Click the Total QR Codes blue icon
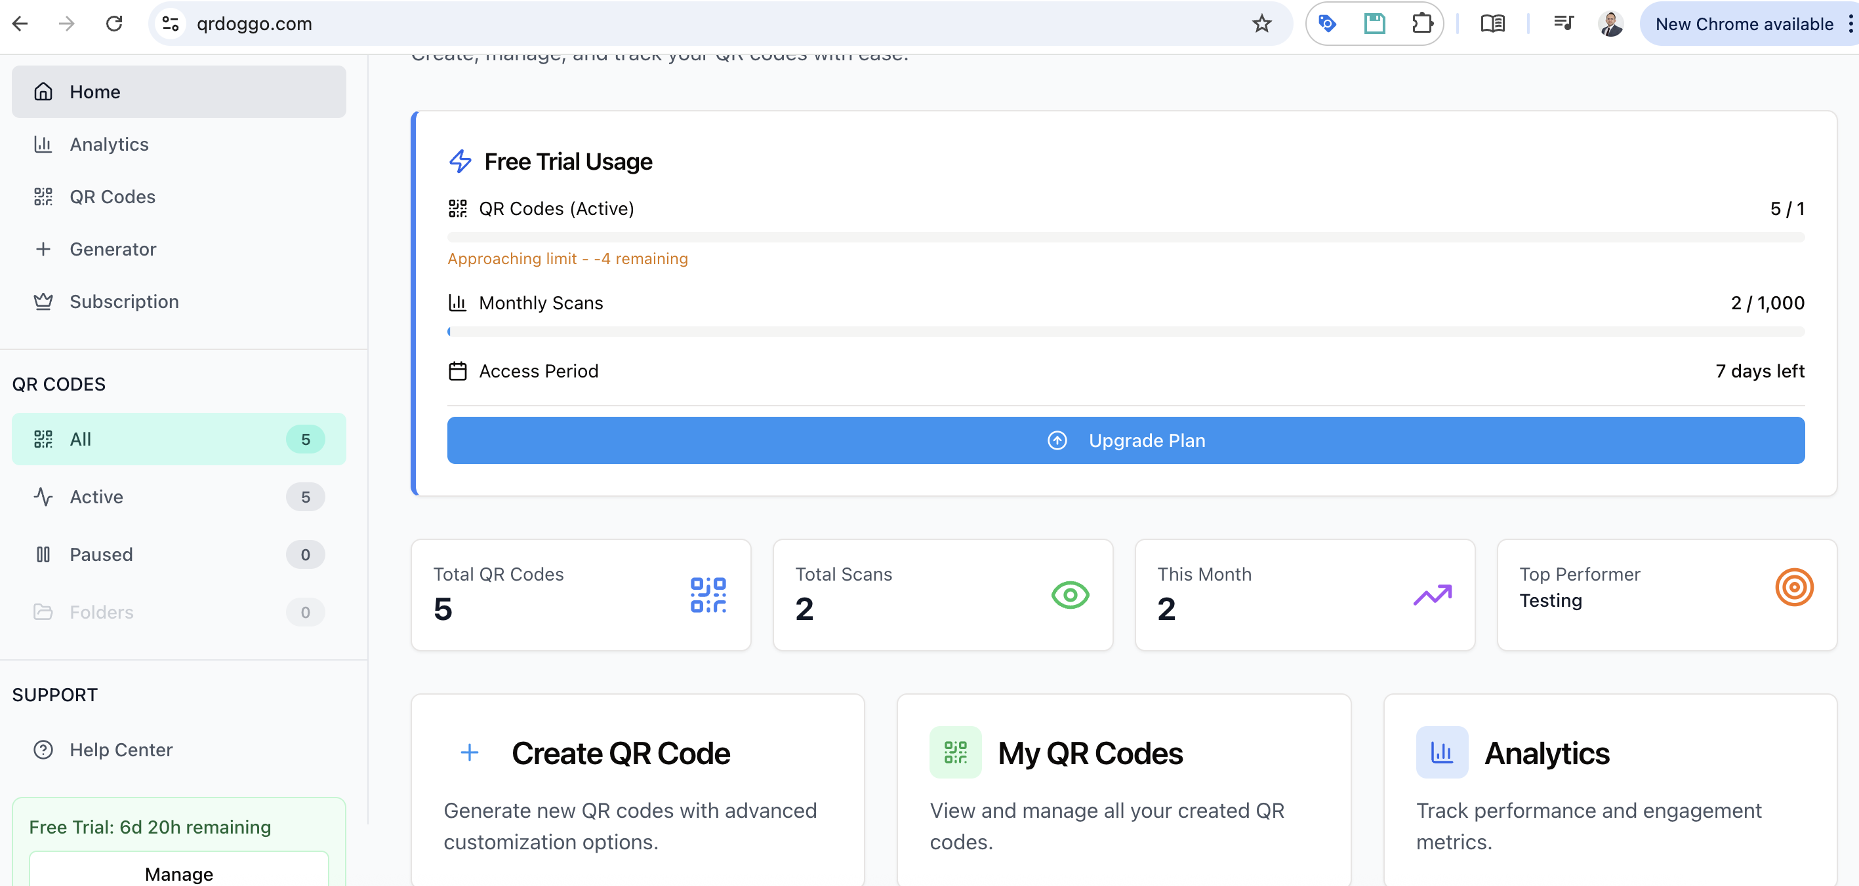The width and height of the screenshot is (1859, 886). coord(708,595)
